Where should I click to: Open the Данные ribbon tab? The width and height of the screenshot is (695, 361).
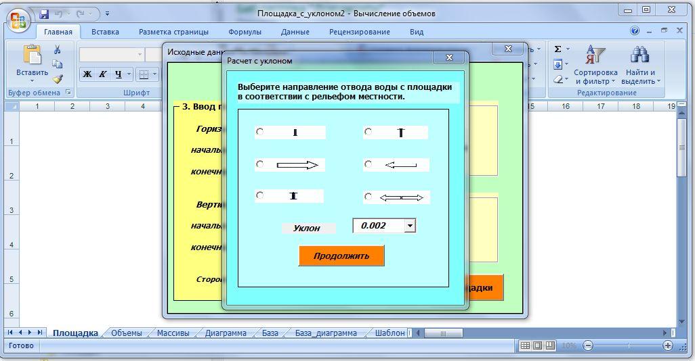coord(295,32)
